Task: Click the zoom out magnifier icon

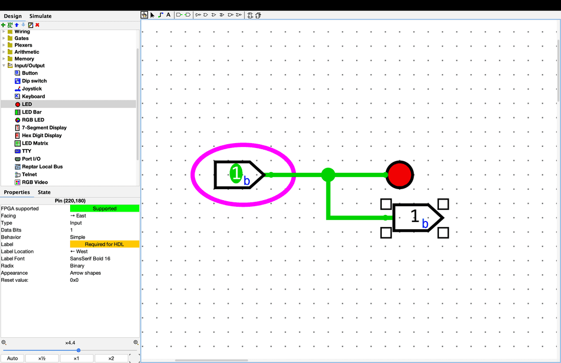Action: (4, 342)
